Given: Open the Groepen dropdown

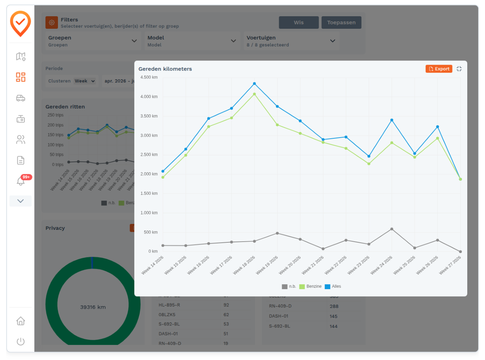Looking at the screenshot, I should pos(93,41).
